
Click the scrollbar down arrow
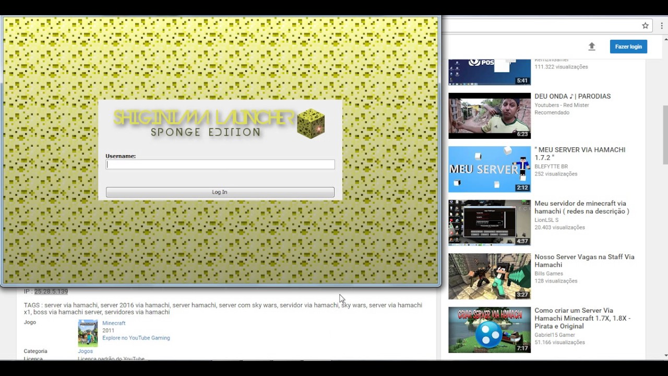tap(665, 356)
